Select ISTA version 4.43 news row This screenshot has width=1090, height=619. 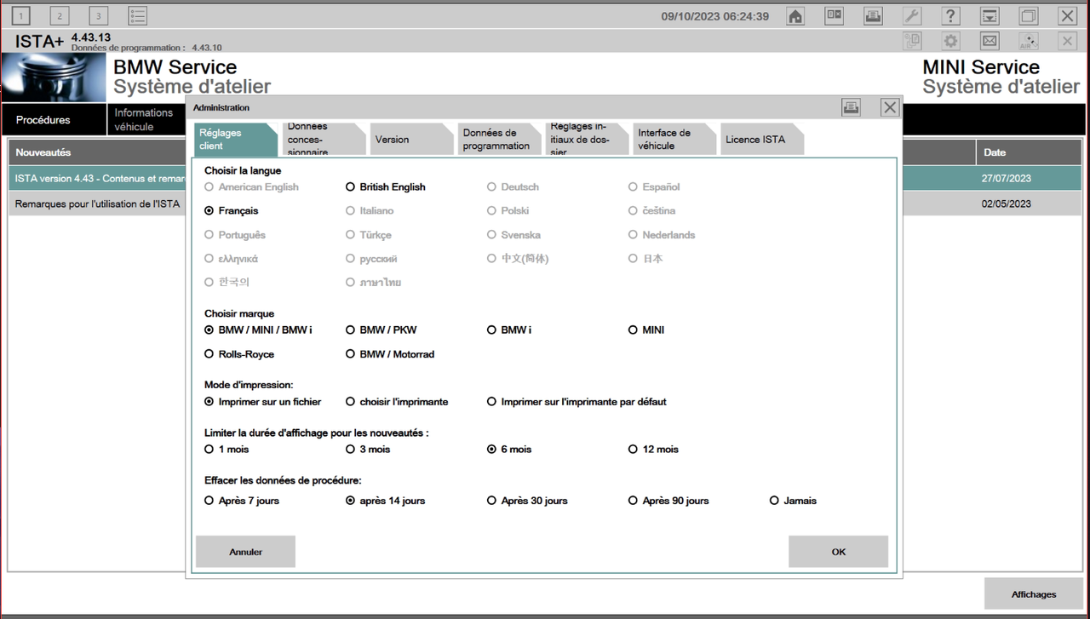(96, 178)
